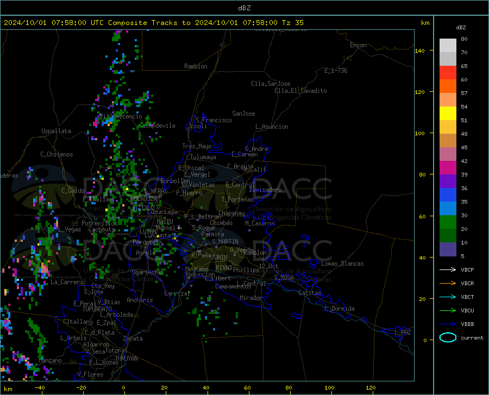Pick the magenta 42 dBZ color swatch
Image resolution: width=489 pixels, height=395 pixels.
[x=448, y=168]
